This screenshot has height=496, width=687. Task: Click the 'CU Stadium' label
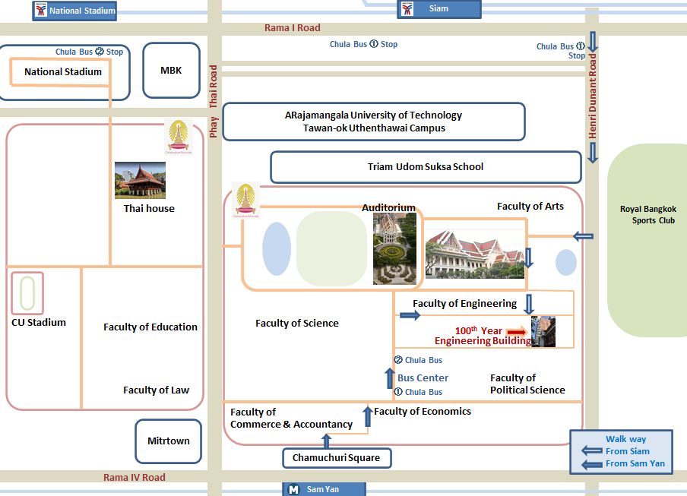(39, 323)
